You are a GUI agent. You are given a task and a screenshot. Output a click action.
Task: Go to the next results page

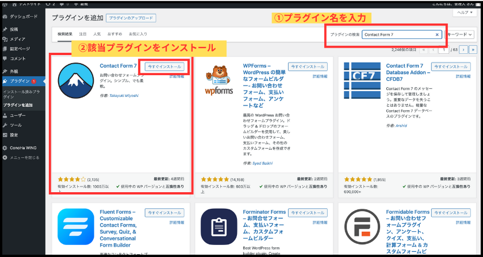(x=463, y=49)
